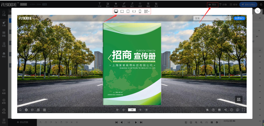Click the blue 发布与导出 publish button
The width and height of the screenshot is (264, 126).
click(248, 5)
